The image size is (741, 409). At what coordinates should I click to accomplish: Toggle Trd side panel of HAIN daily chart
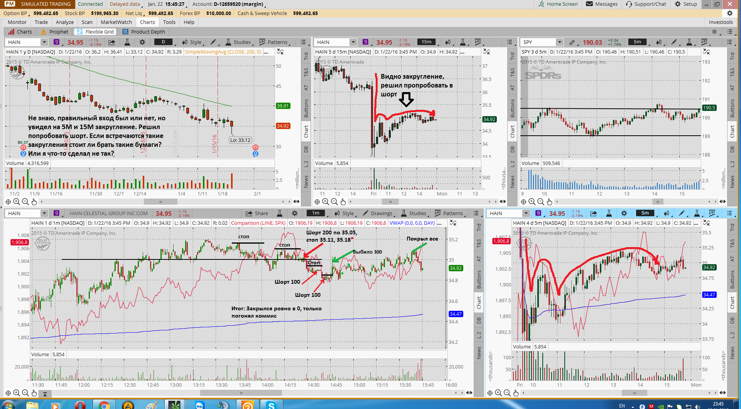click(306, 56)
